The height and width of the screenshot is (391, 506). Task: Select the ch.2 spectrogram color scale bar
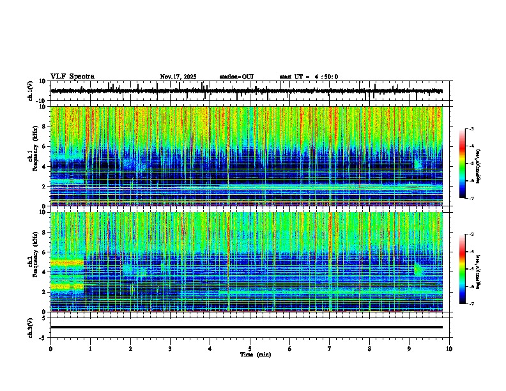[x=463, y=269]
